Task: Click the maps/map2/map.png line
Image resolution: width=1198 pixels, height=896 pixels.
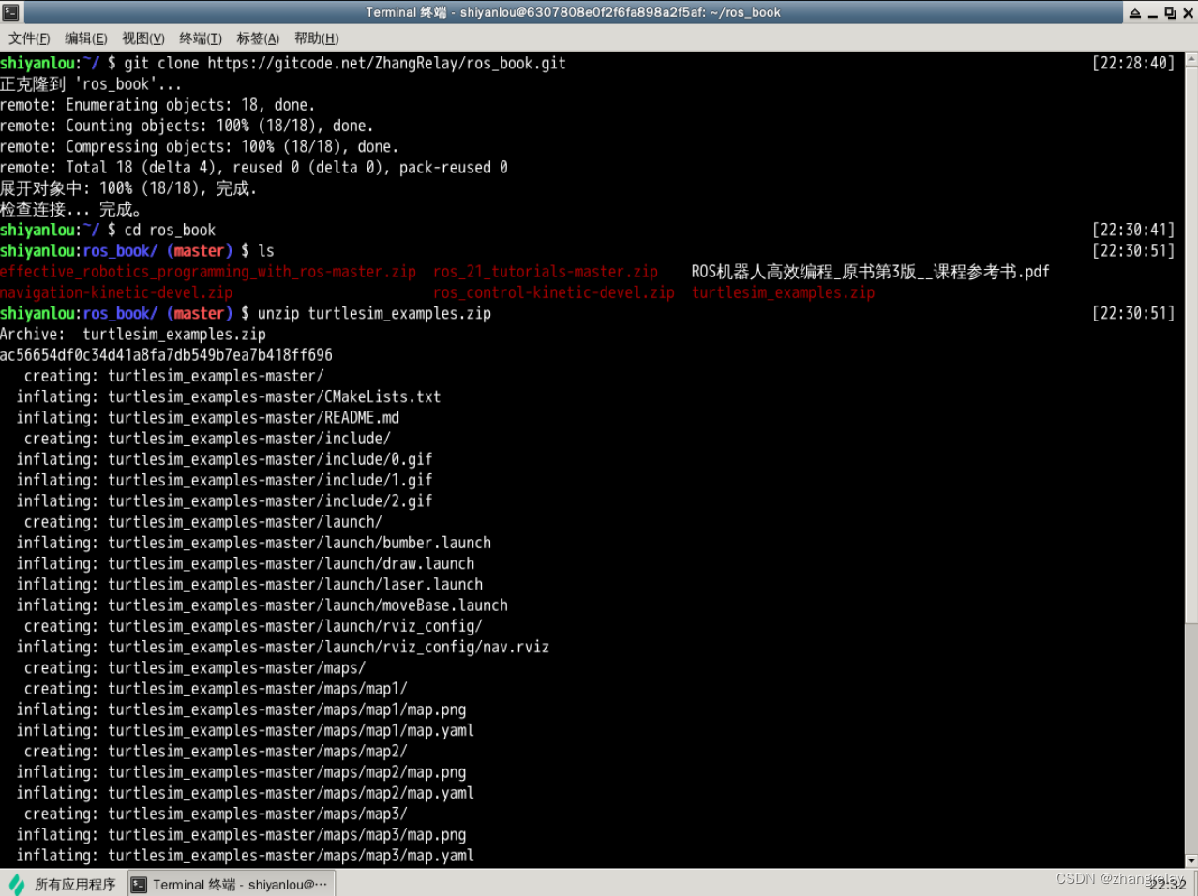Action: pyautogui.click(x=241, y=772)
